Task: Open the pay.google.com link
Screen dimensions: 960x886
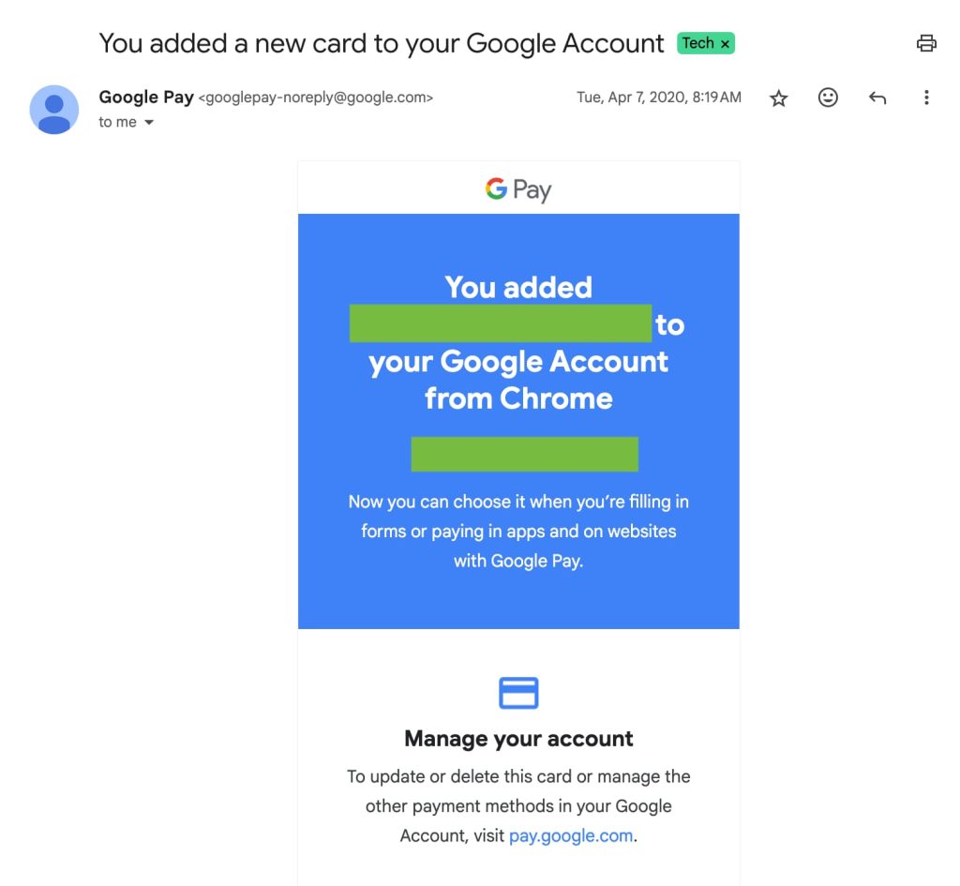Action: tap(570, 835)
